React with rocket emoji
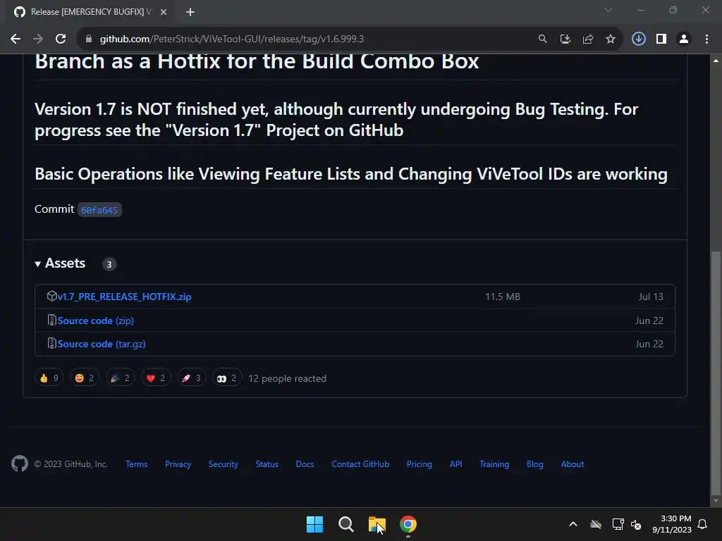 [192, 378]
